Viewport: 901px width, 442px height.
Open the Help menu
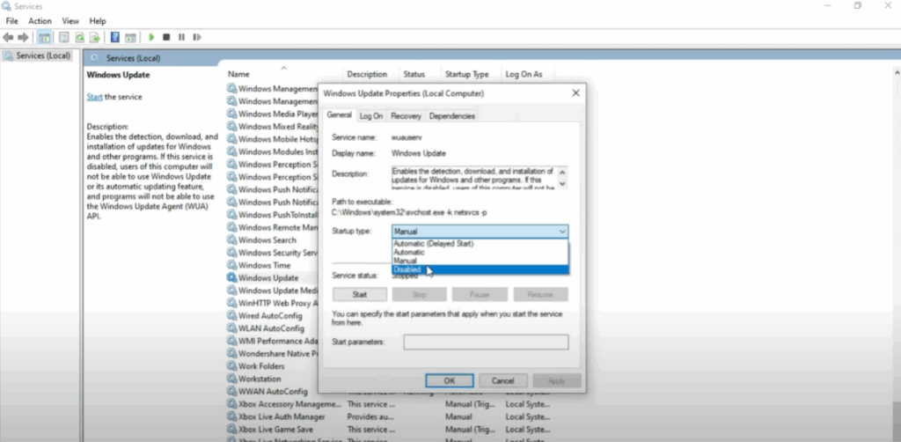tap(98, 21)
